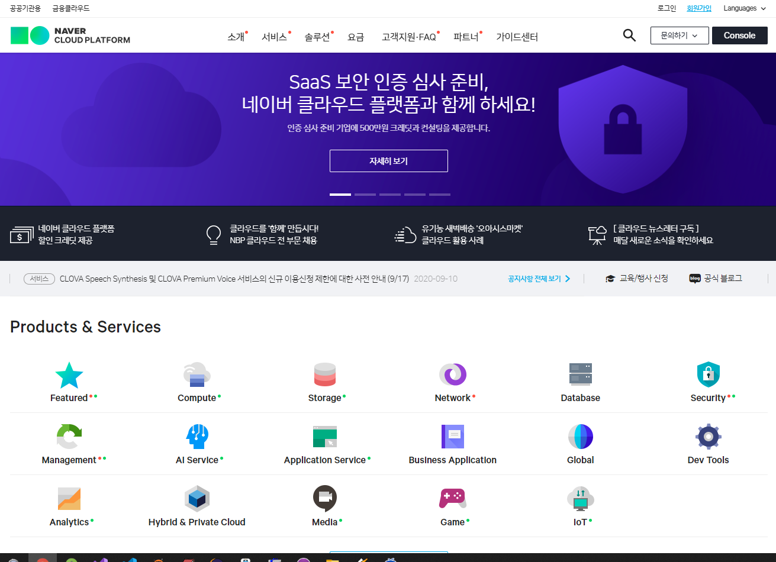Select the Management category icon
This screenshot has width=776, height=562.
tap(69, 437)
